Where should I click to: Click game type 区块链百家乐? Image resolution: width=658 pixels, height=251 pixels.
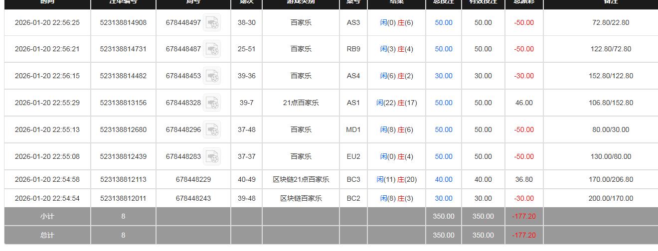tap(301, 198)
